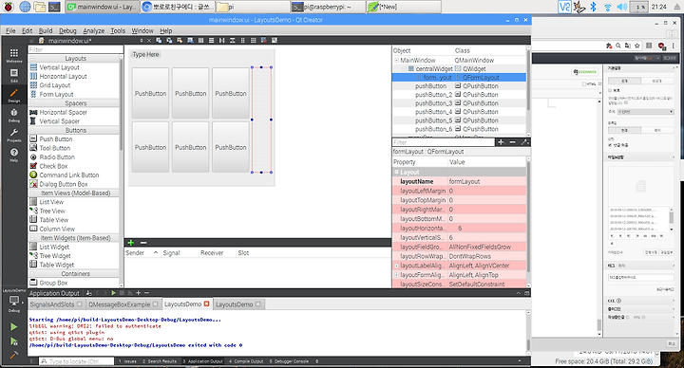Image resolution: width=684 pixels, height=368 pixels.
Task: Click the Property Editor vertical scrollbar
Action: click(x=528, y=222)
